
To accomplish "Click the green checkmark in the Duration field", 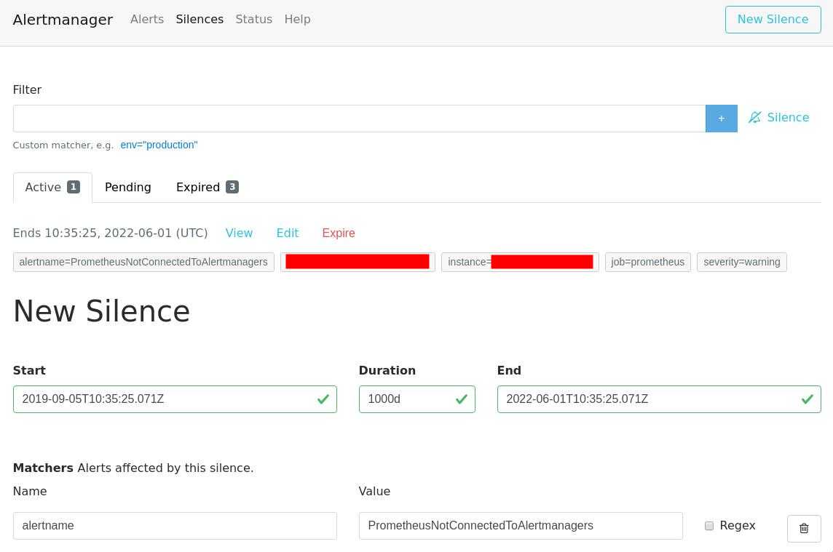I will tap(461, 399).
